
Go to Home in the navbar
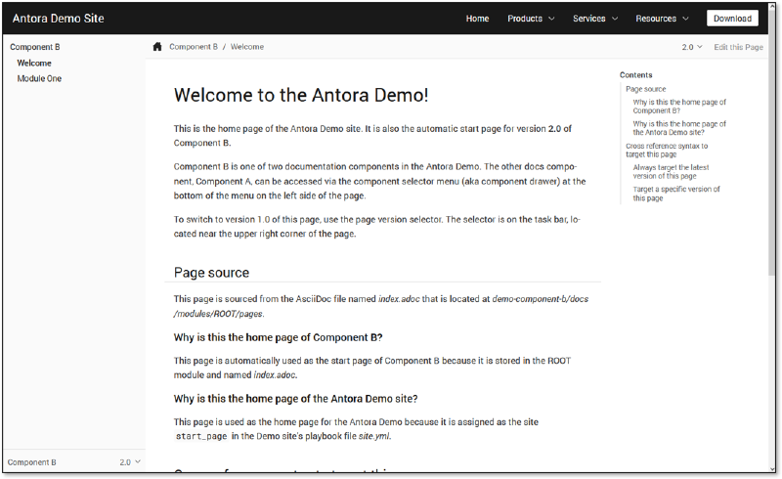(x=477, y=19)
